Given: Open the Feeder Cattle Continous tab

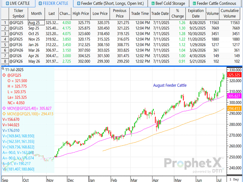Looking at the screenshot, I should tap(215, 3).
